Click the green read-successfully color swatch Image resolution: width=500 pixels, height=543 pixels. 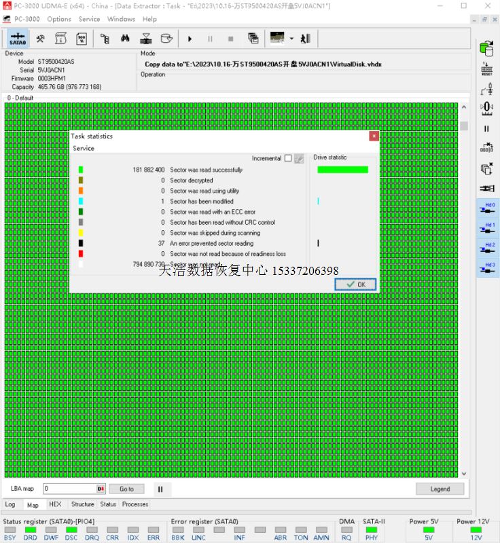[81, 170]
